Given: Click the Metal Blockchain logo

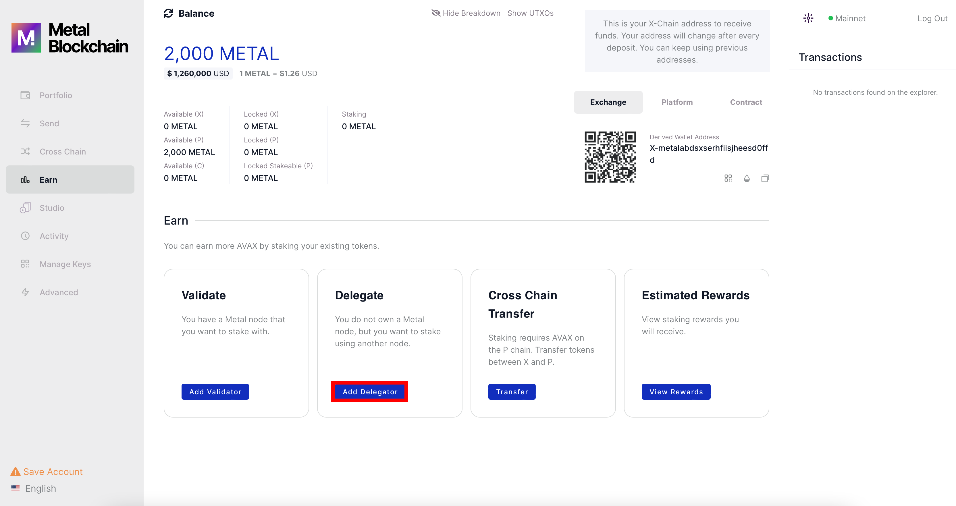Looking at the screenshot, I should (70, 38).
